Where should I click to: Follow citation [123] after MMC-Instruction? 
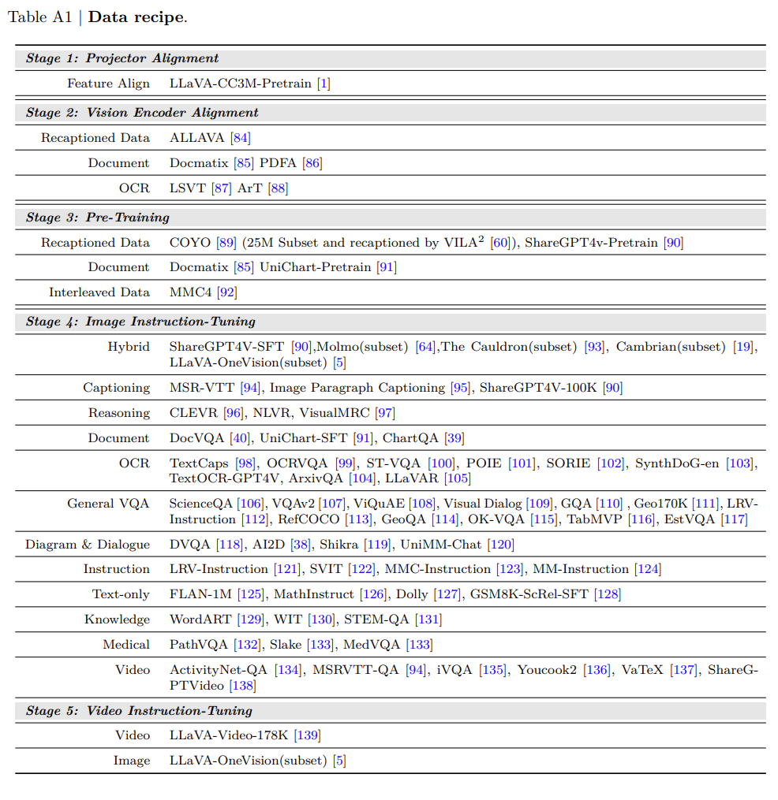pos(510,569)
